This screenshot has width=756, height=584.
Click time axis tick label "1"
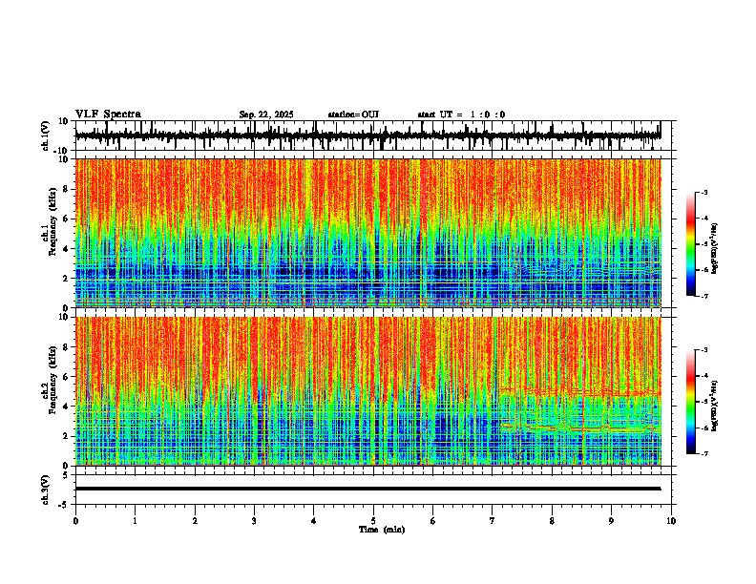coord(135,521)
